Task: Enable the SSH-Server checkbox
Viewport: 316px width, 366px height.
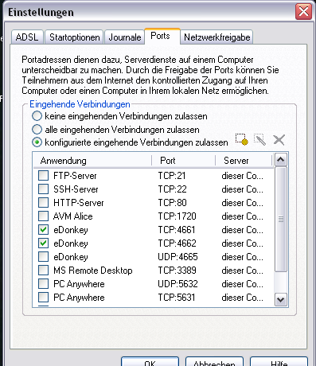Action: click(43, 189)
